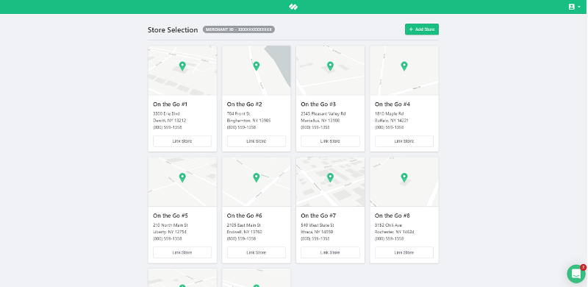
Task: Click the map pin for On the Go #1
Action: pyautogui.click(x=182, y=66)
